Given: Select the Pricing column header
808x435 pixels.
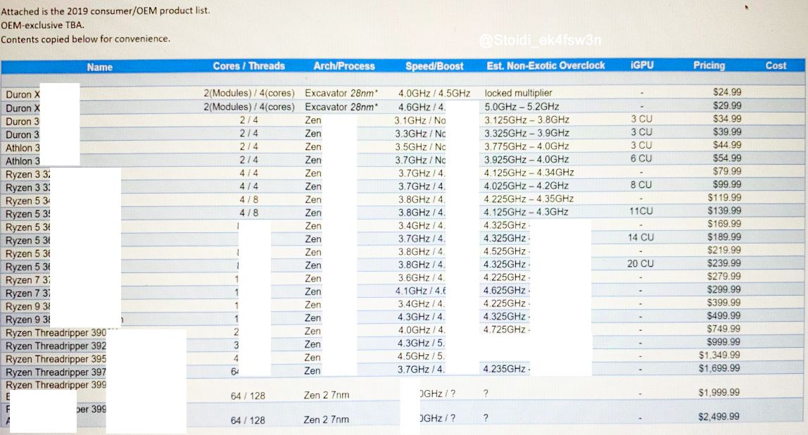Looking at the screenshot, I should (709, 65).
